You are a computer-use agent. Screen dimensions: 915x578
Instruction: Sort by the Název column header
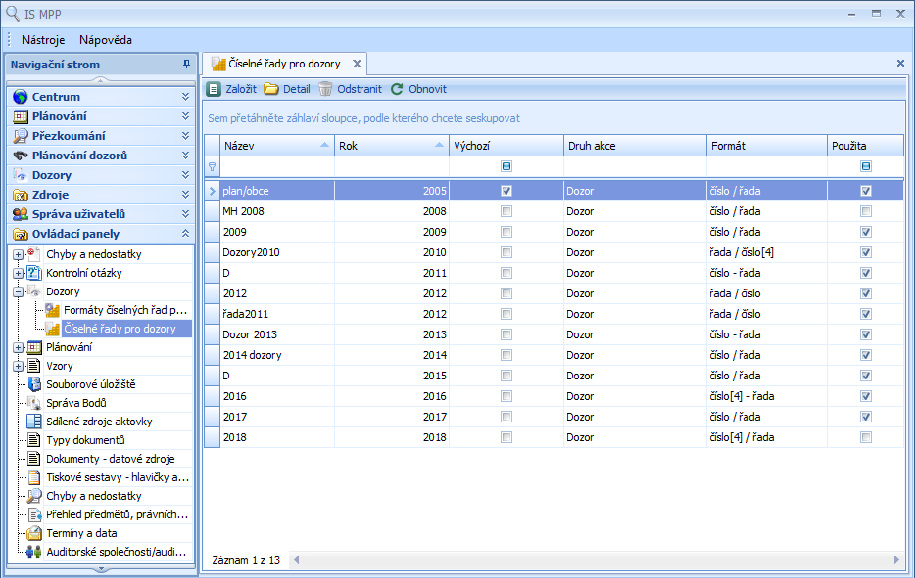pyautogui.click(x=276, y=146)
